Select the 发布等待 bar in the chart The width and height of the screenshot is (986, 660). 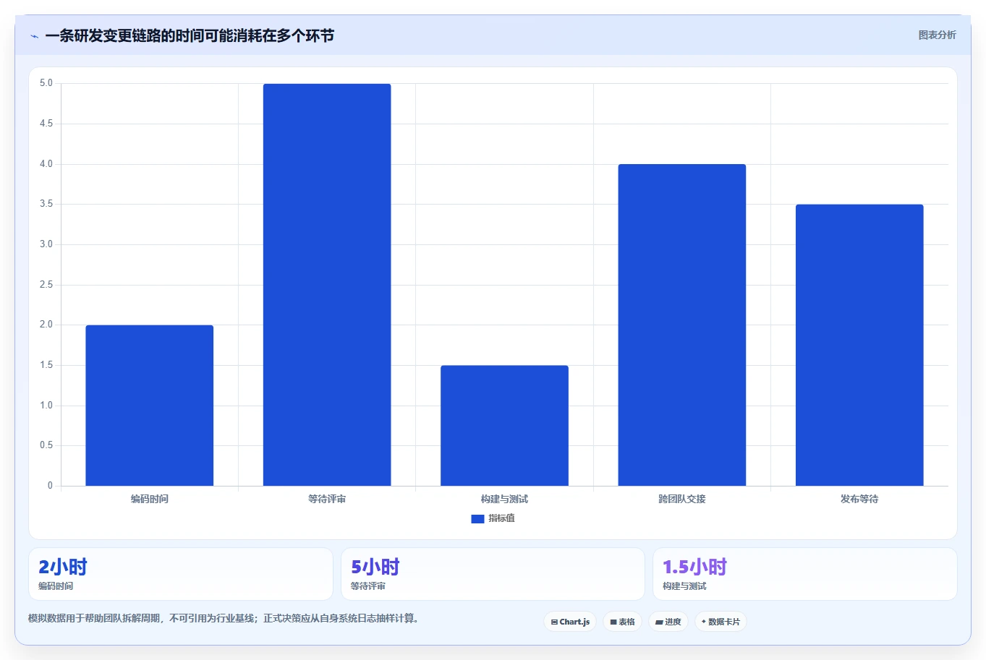[x=859, y=345]
